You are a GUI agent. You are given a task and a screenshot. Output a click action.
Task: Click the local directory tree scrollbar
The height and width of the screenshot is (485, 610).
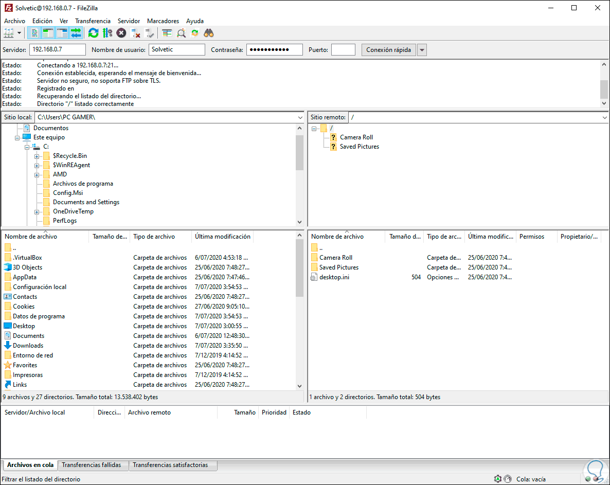coord(299,175)
